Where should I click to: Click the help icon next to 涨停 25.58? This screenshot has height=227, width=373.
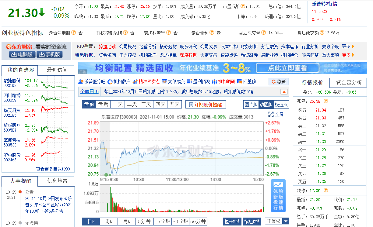326,101
